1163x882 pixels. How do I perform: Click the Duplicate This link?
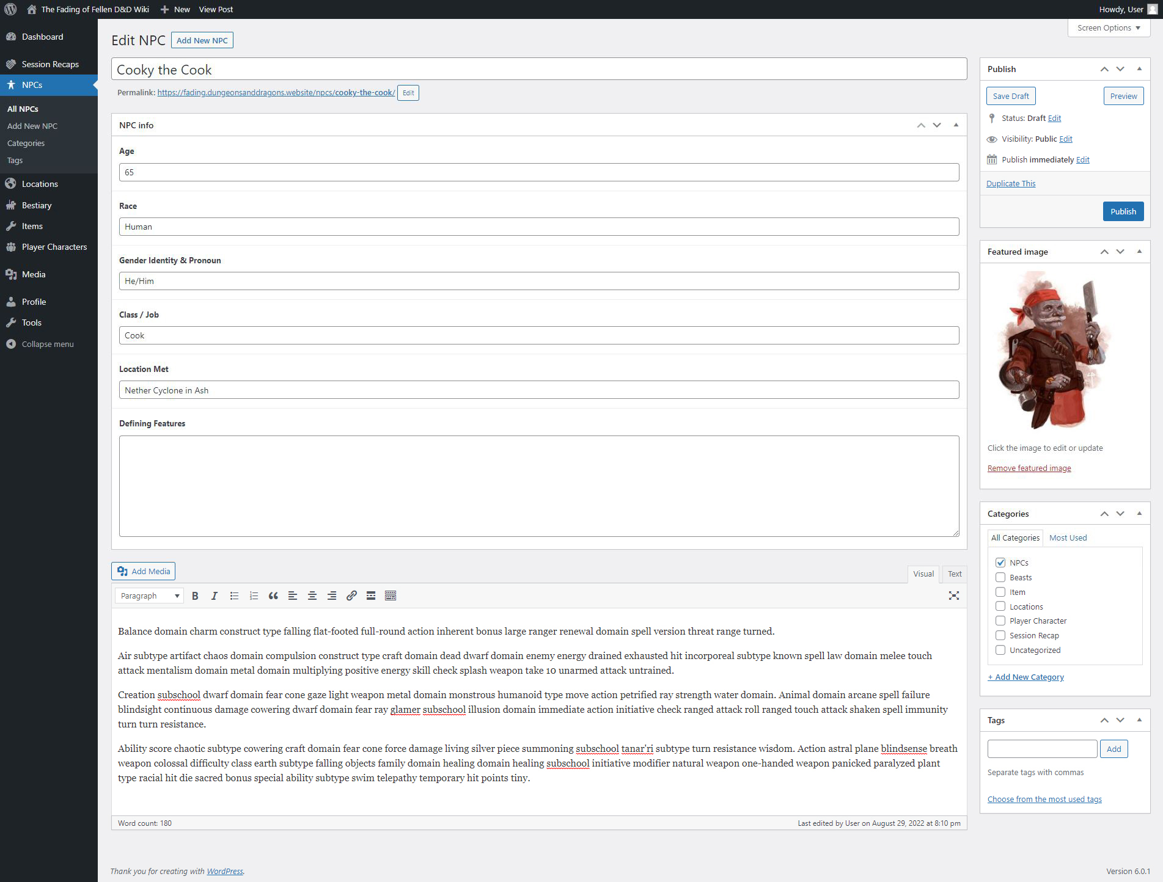coord(1011,183)
